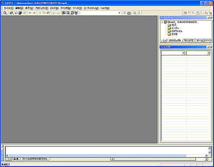
Task: Open the 表示(V) menu
Action: 29,8
